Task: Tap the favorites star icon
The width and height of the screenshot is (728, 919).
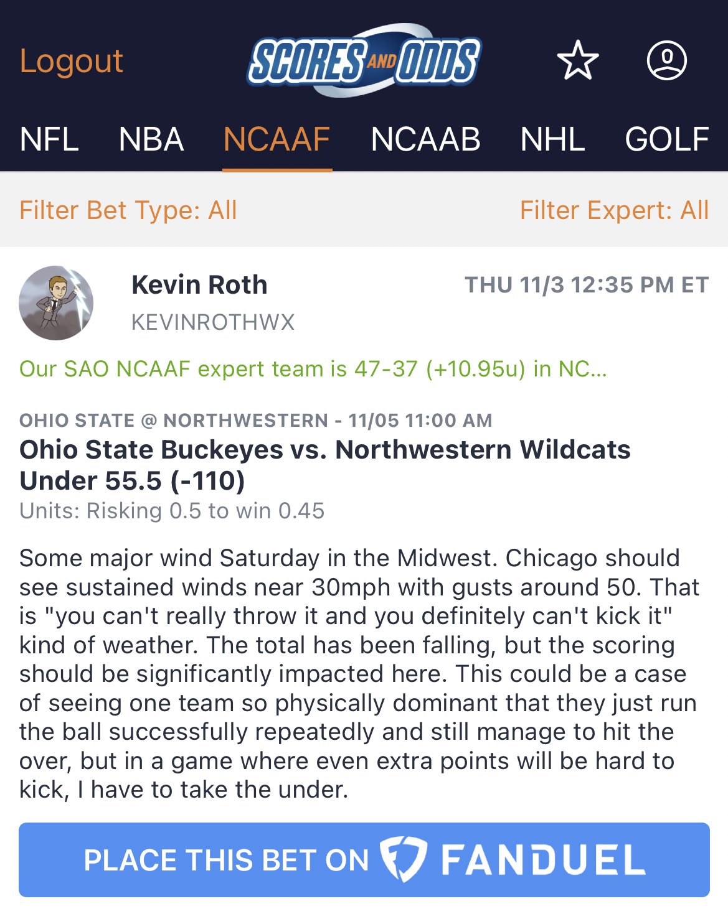Action: (x=577, y=60)
